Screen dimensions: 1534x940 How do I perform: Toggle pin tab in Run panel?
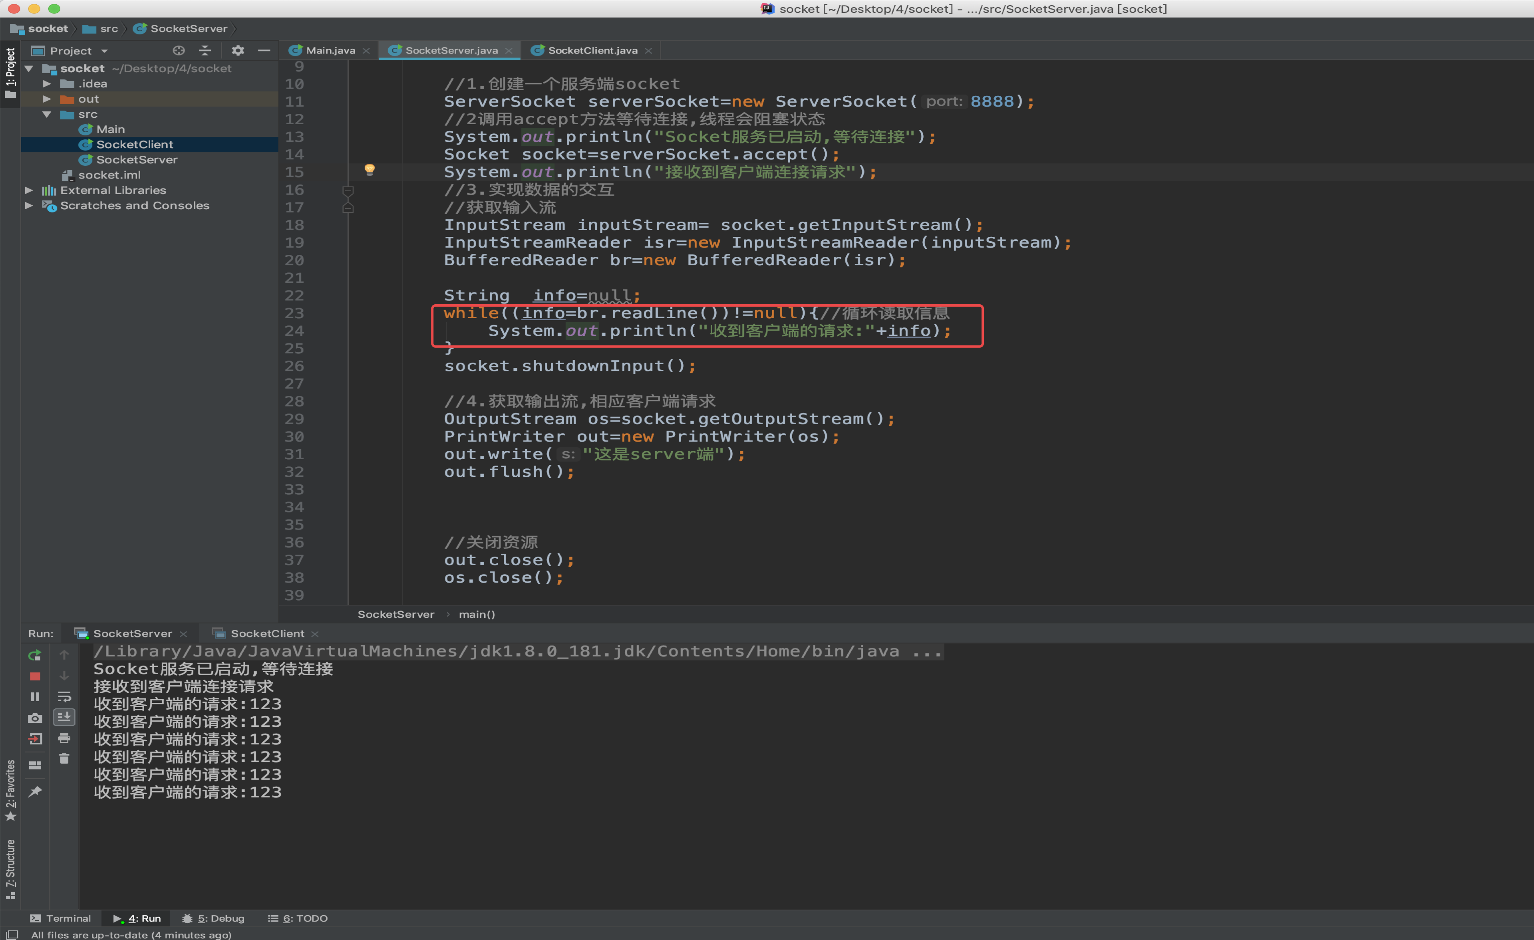(35, 791)
